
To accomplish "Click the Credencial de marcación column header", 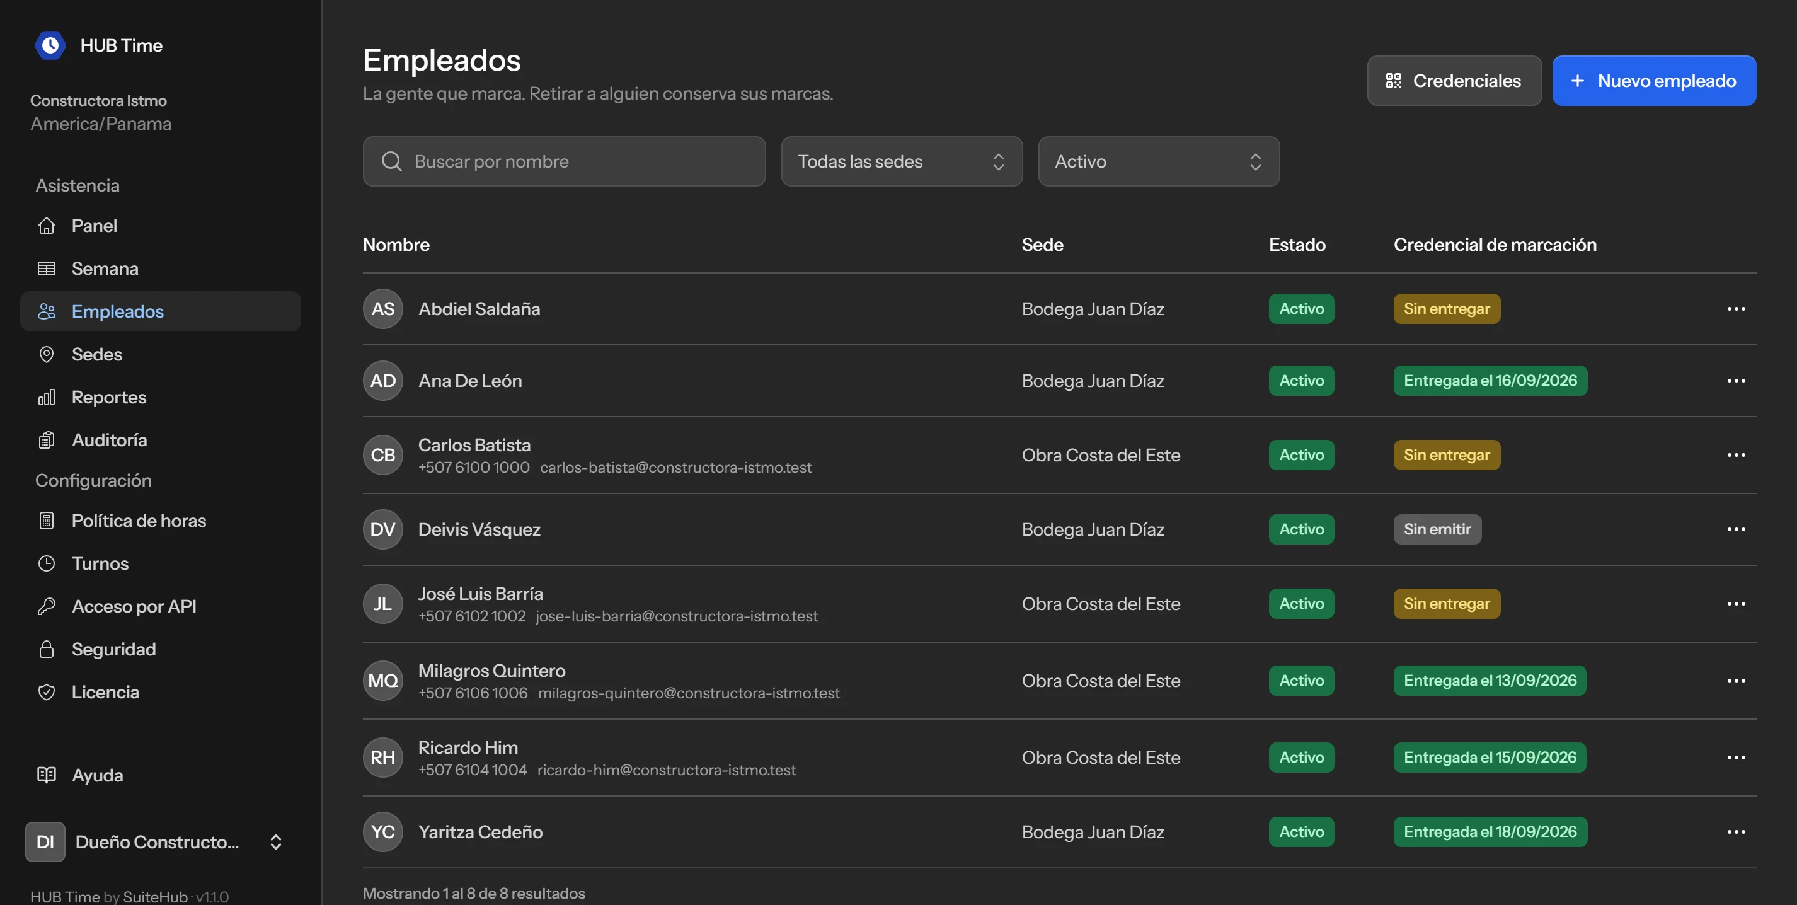I will coord(1495,245).
